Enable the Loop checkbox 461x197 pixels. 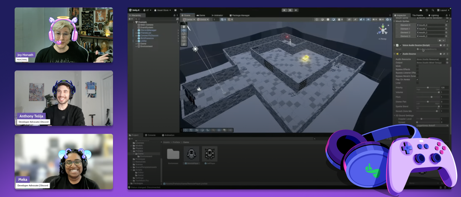pyautogui.click(x=417, y=83)
